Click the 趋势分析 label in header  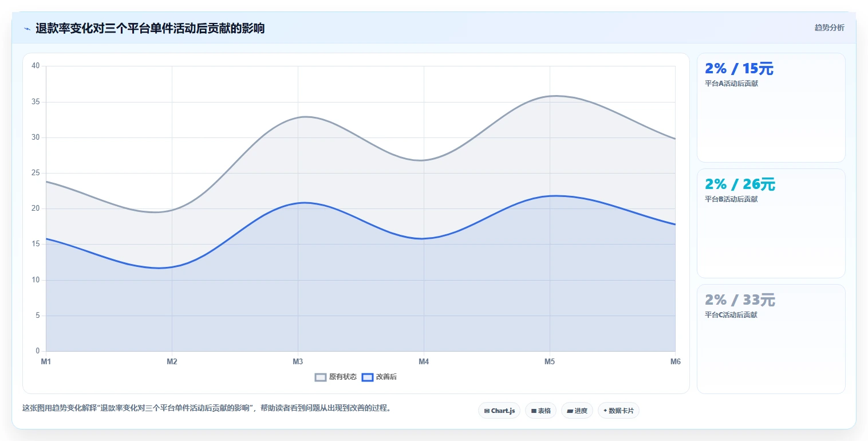[x=829, y=27]
